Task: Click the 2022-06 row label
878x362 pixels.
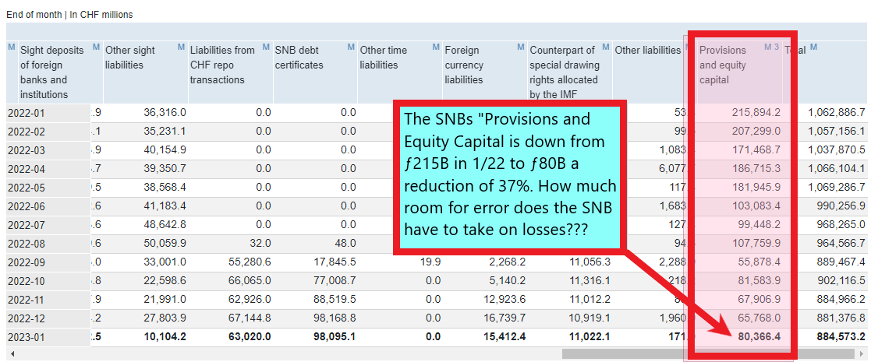Action: (x=26, y=207)
